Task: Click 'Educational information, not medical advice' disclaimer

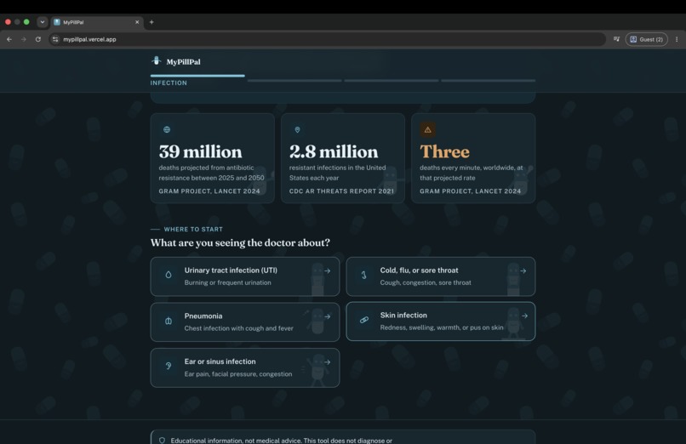Action: 282,441
